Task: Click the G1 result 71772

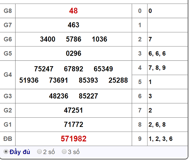Action: tap(73, 124)
